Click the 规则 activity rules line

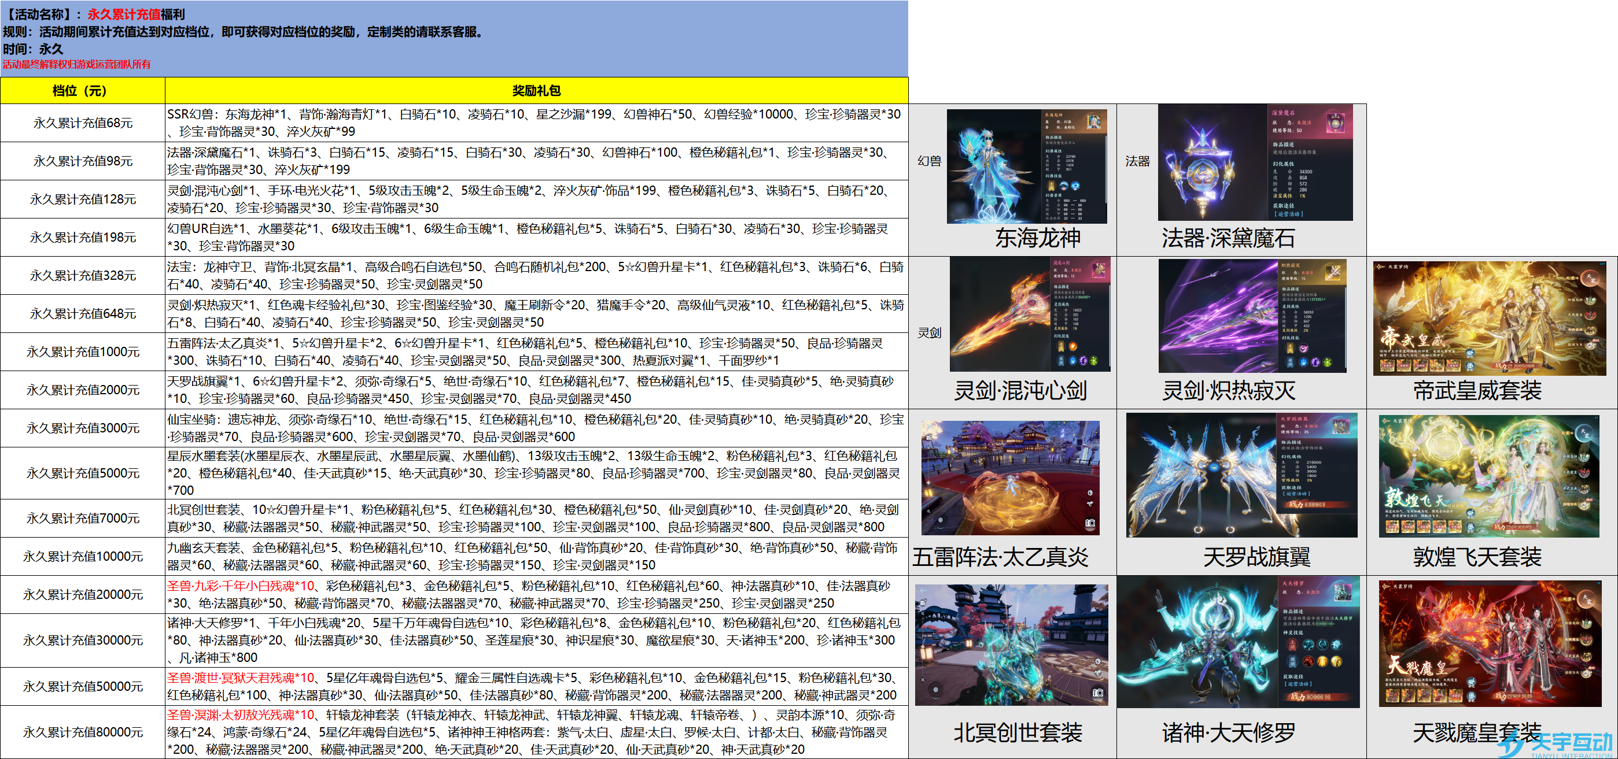click(244, 31)
